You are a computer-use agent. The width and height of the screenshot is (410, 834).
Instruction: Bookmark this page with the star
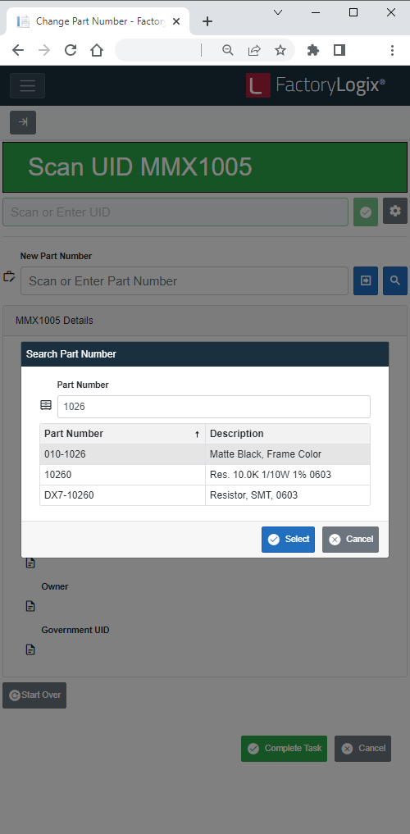click(x=280, y=50)
